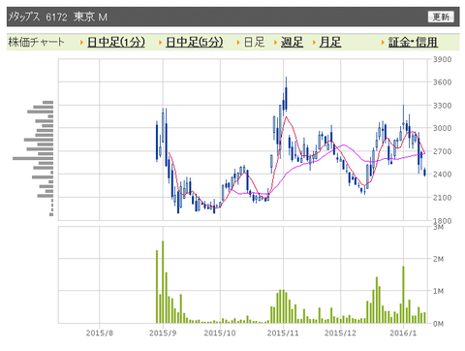Click the 2015/12 date axis label
The height and width of the screenshot is (351, 465).
(x=340, y=333)
